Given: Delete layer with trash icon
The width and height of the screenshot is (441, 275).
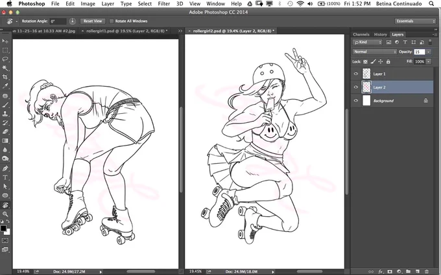Looking at the screenshot, I should [x=427, y=271].
